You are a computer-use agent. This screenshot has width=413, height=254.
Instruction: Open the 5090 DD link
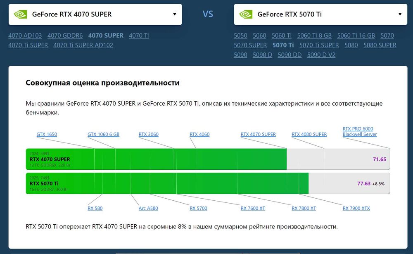pyautogui.click(x=290, y=55)
